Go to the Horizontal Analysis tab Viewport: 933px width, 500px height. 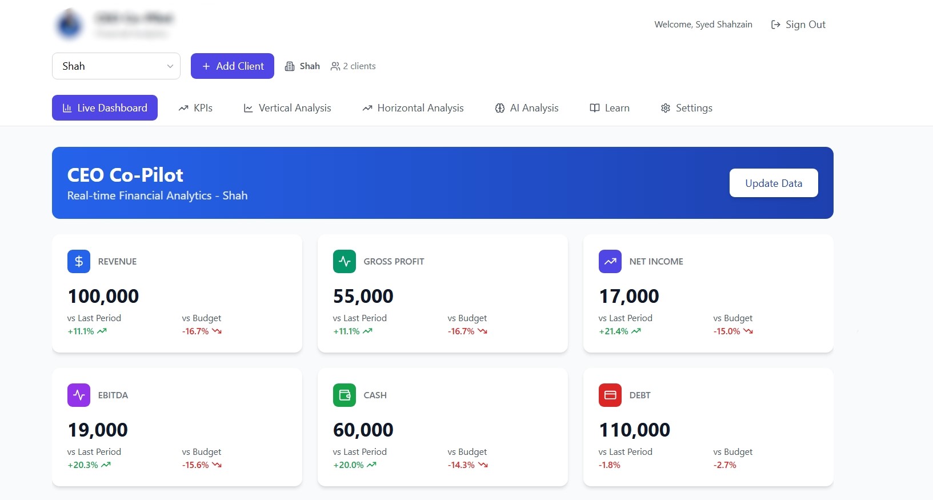click(413, 108)
